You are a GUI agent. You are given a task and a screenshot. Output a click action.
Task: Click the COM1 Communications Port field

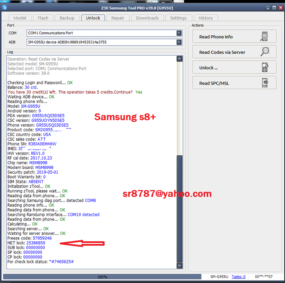click(x=104, y=33)
